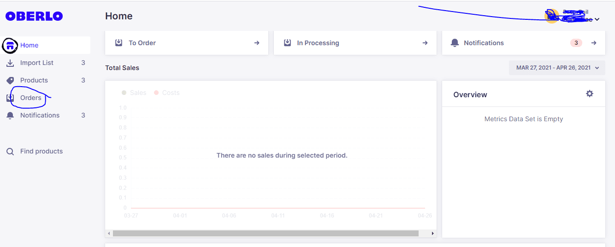Click the chart scrollbar right arrow
This screenshot has height=247, width=615.
coord(432,234)
